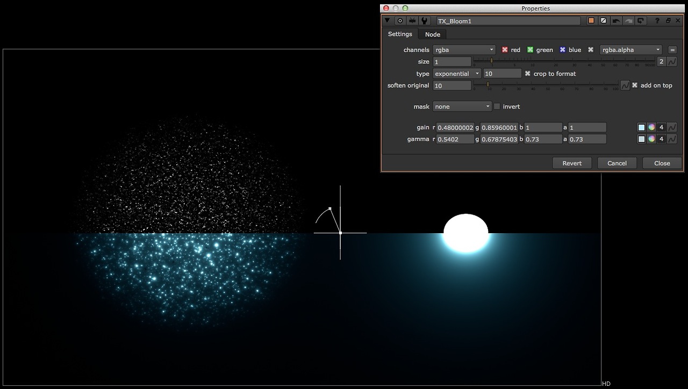Screen dimensions: 688x389
Task: Open the animation curve menu for size
Action: tap(672, 62)
